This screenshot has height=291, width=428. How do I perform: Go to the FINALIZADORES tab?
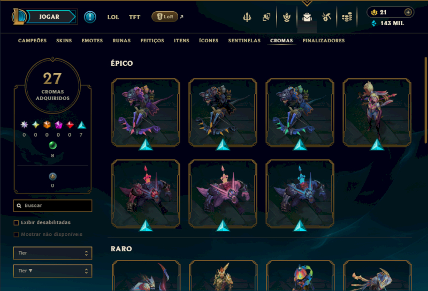tap(324, 41)
